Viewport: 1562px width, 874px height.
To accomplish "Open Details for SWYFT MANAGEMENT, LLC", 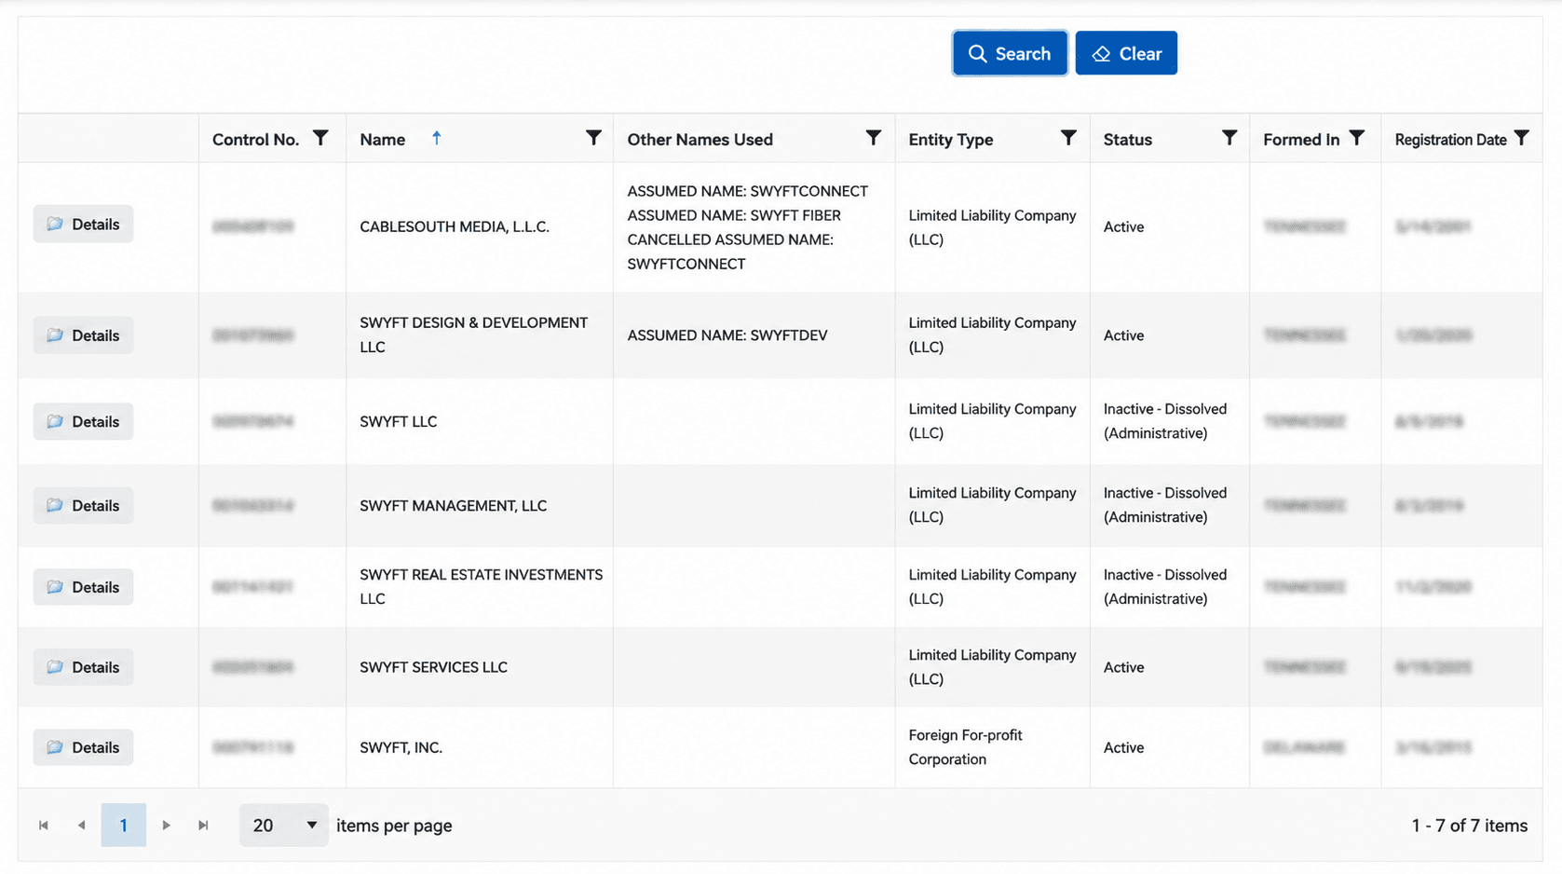I will [x=83, y=505].
